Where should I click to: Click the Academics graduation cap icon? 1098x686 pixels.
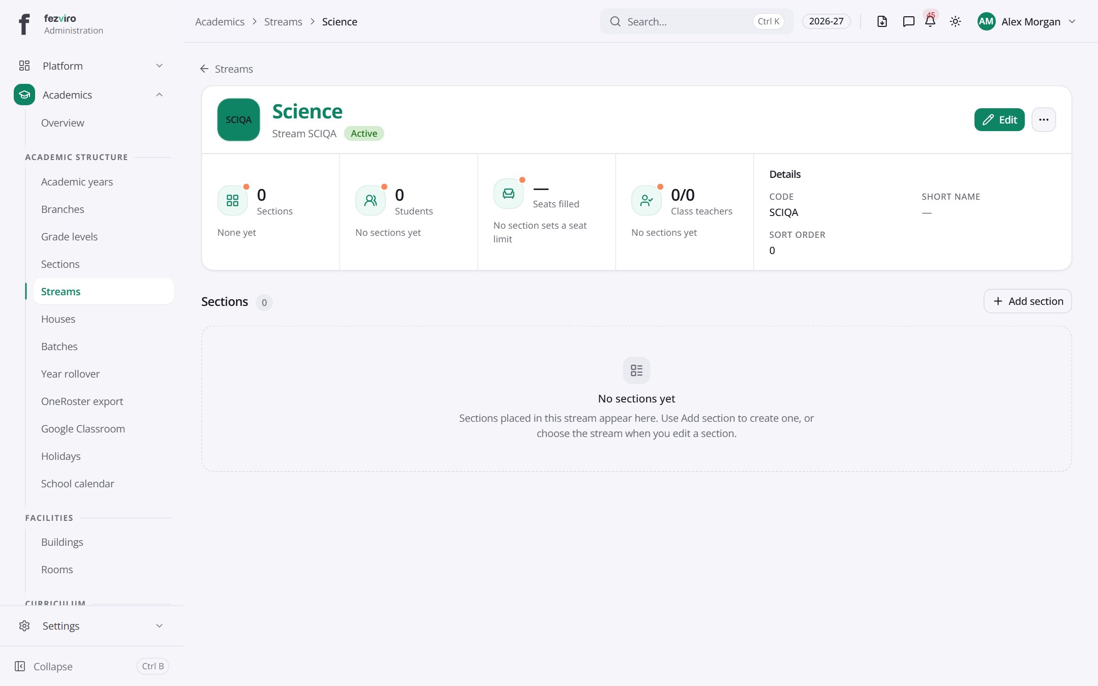coord(24,95)
